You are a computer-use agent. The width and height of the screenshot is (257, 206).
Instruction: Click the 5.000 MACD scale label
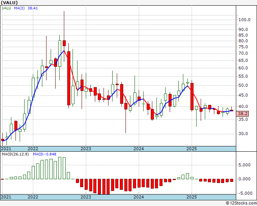coord(245,165)
